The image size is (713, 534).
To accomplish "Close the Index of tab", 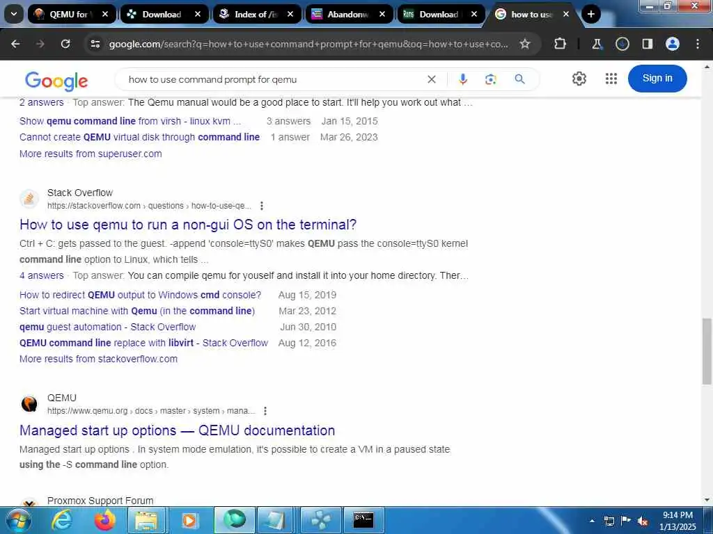I will pyautogui.click(x=290, y=14).
